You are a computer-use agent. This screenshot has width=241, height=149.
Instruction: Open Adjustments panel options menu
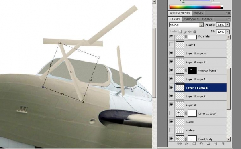(x=228, y=13)
